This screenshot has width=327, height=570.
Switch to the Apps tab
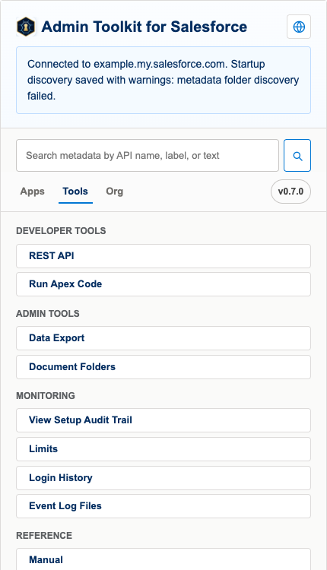click(x=33, y=192)
